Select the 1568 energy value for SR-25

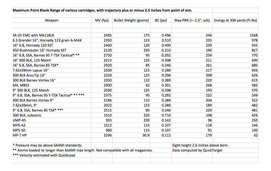point(253,35)
